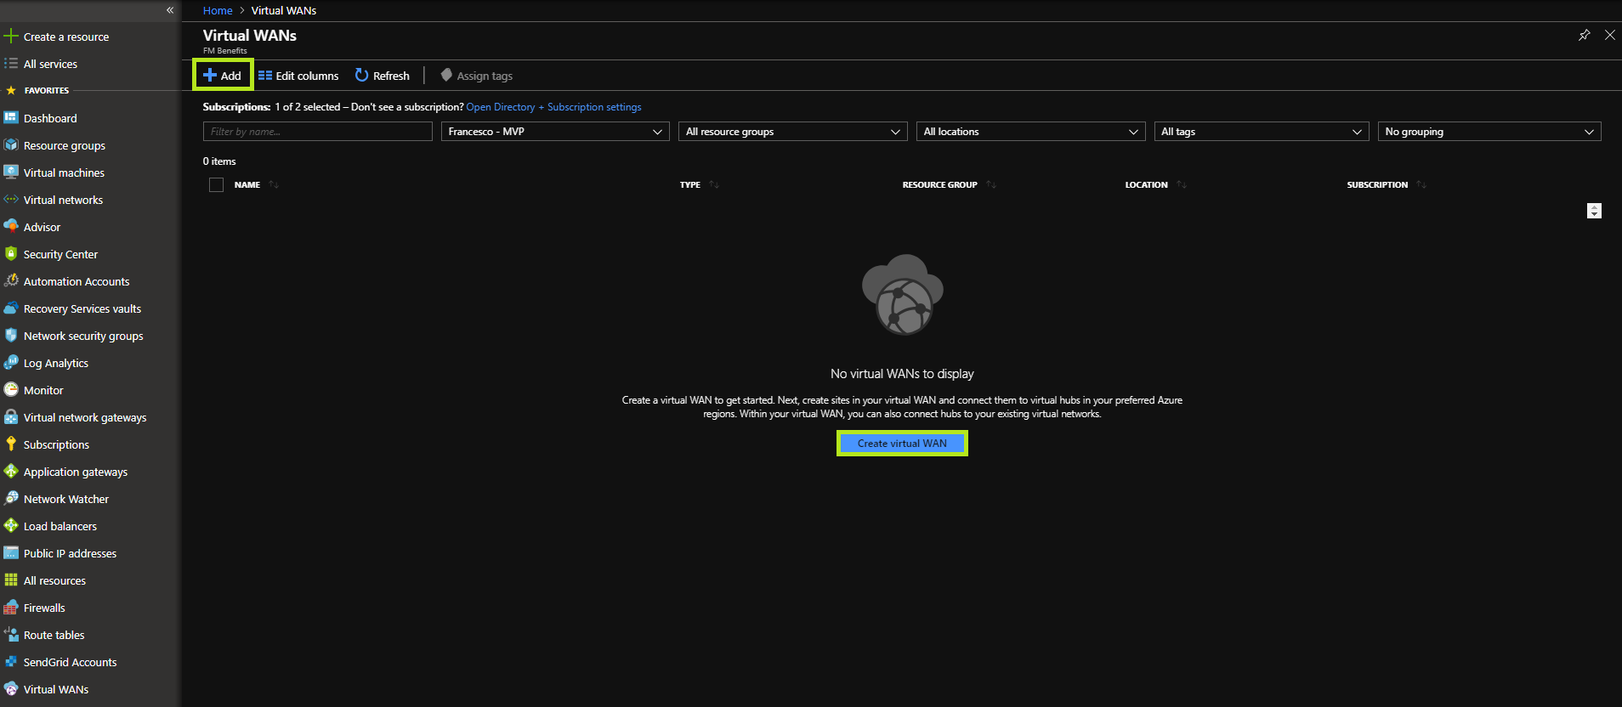The image size is (1622, 707).
Task: Collapse the left sidebar with double chevron
Action: click(x=170, y=10)
